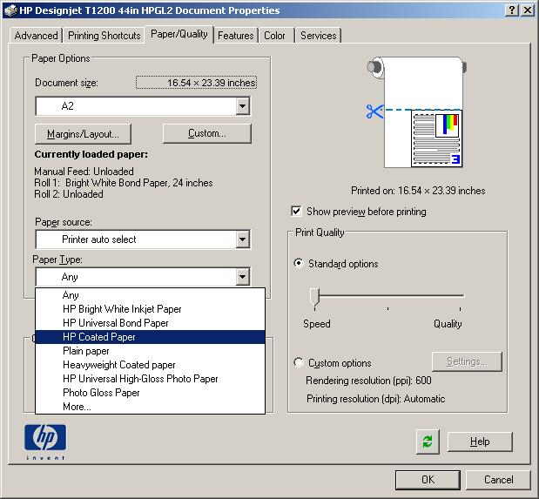Screen dimensions: 539x499
Task: Click 'Printing resolution (dpi): Automatic' text
Action: pos(375,399)
